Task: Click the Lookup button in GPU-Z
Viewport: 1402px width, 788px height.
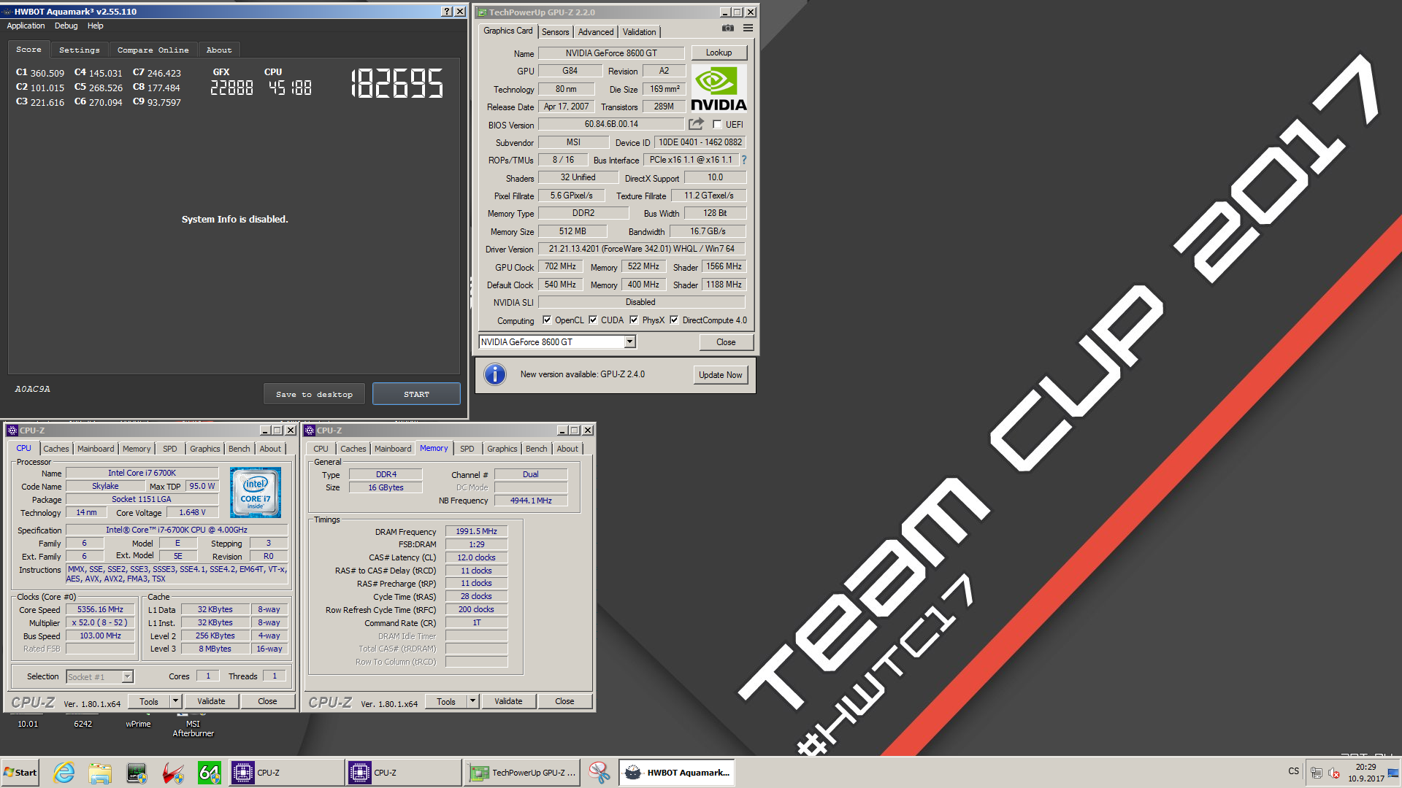Action: (719, 53)
